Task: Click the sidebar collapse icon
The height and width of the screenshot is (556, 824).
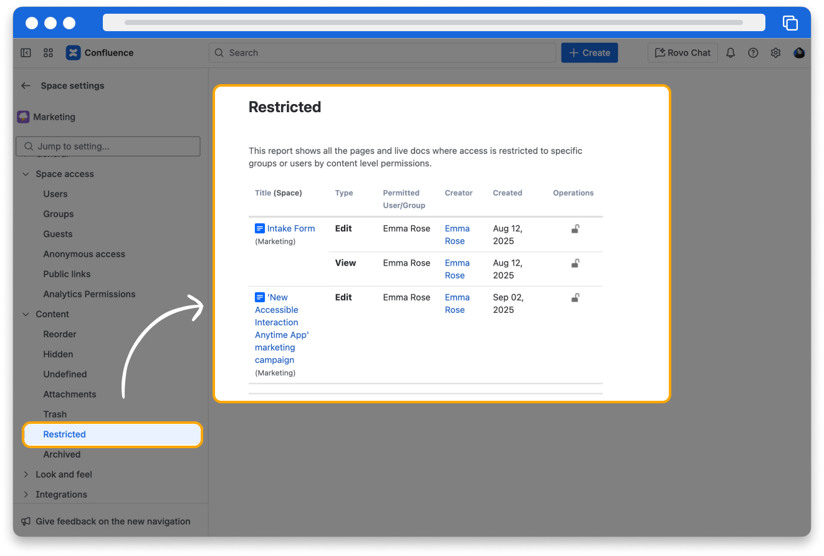Action: point(26,53)
